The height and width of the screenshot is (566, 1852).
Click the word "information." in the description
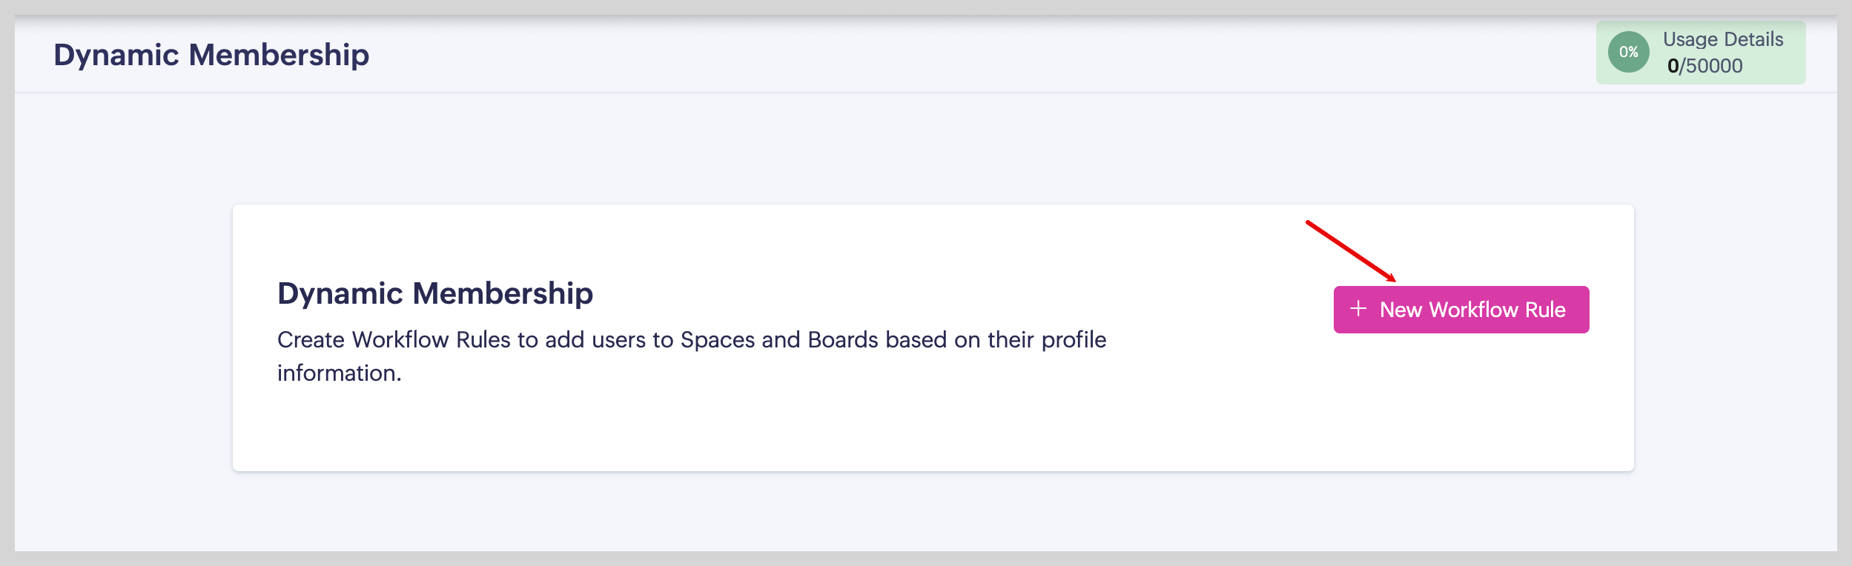339,373
